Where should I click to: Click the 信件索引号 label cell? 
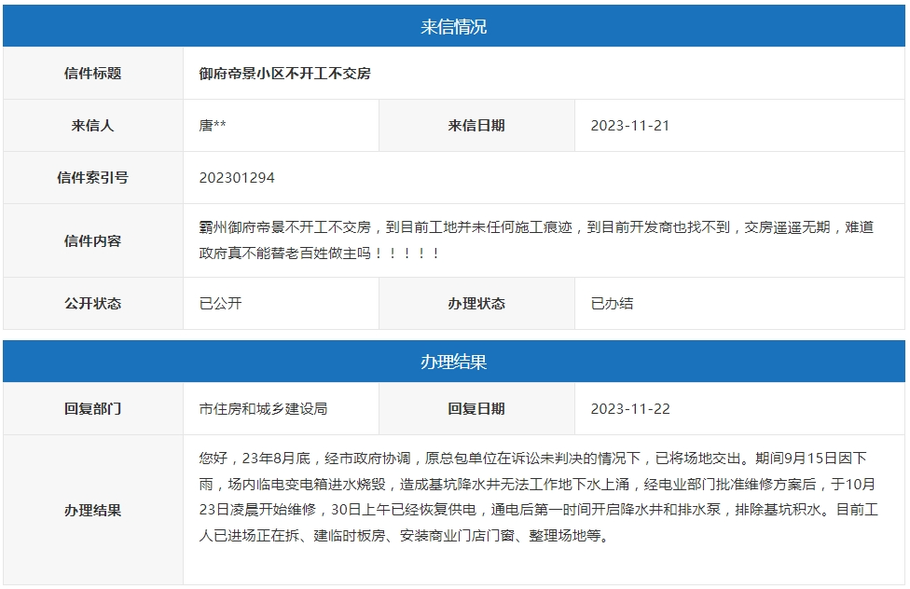tap(93, 178)
